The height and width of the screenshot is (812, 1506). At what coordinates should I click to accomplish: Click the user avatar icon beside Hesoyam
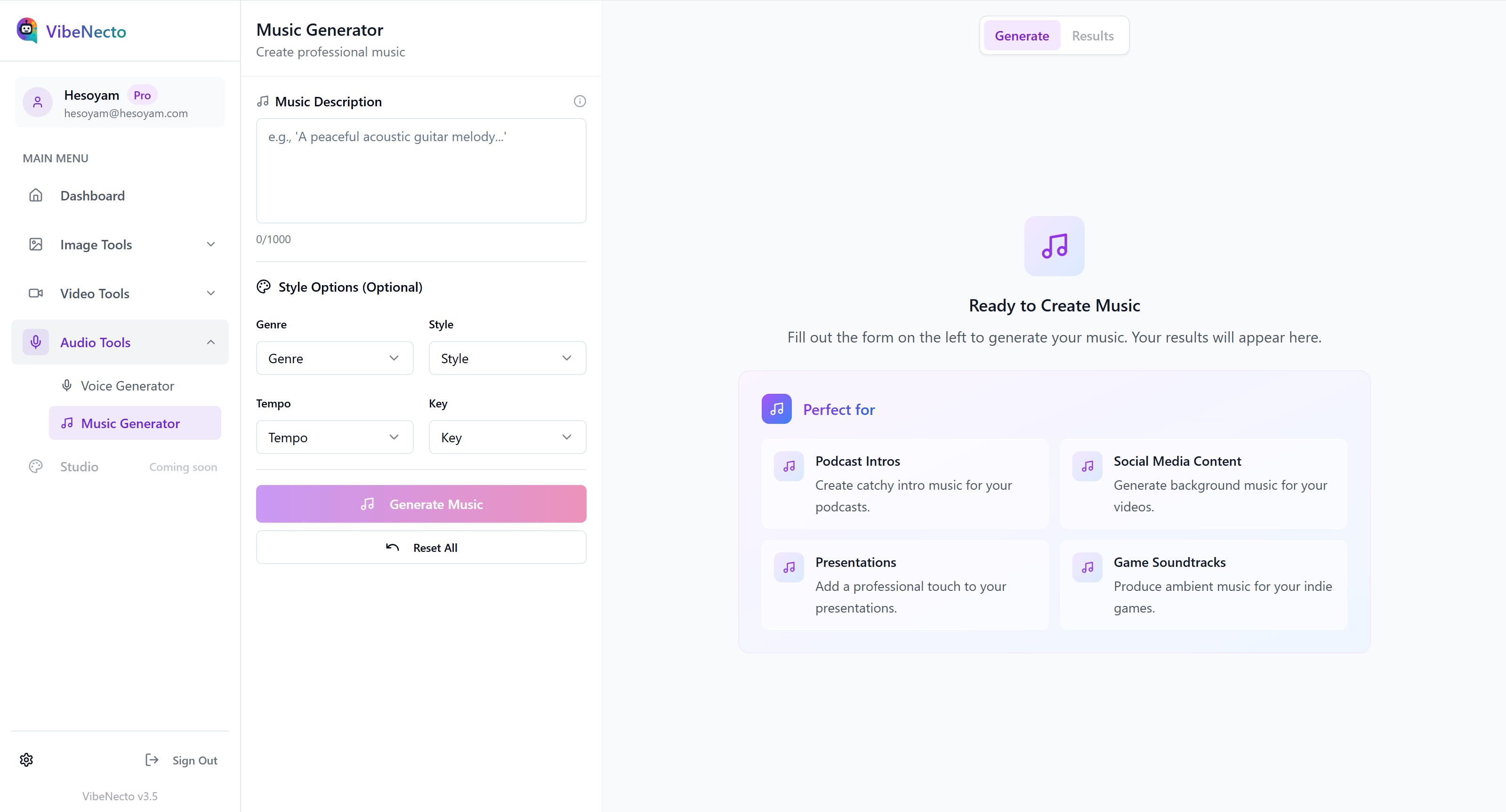tap(37, 103)
